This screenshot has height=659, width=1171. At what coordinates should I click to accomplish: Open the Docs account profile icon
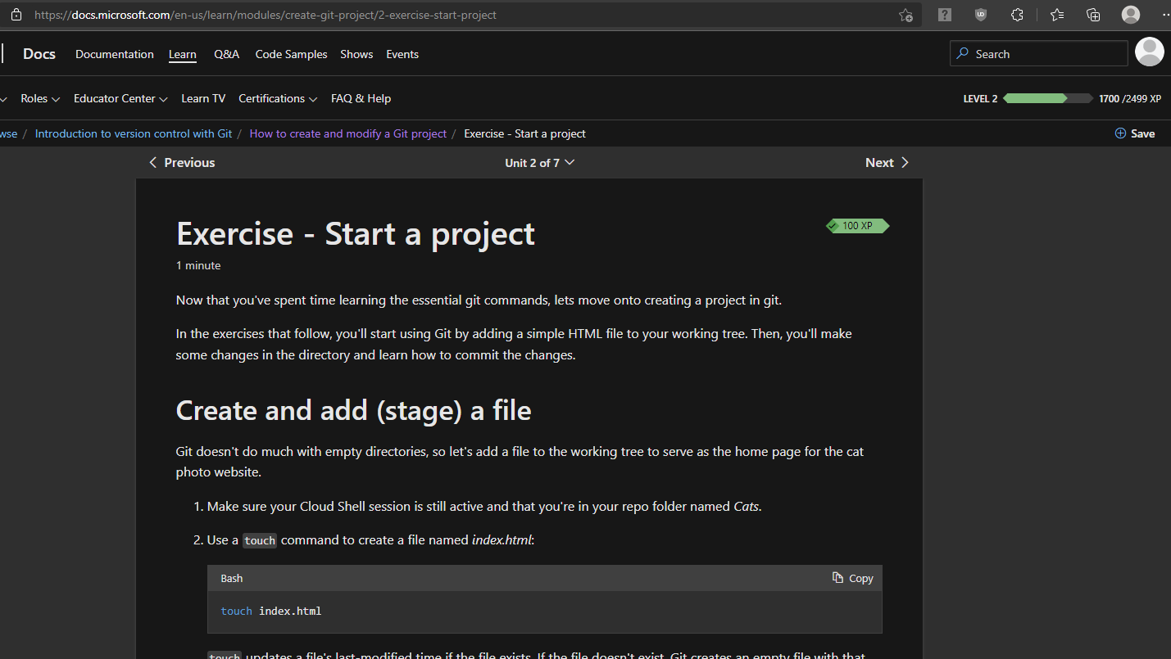[1150, 52]
